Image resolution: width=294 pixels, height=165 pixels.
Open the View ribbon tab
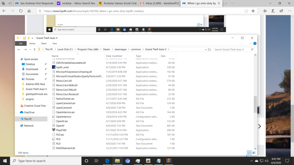tap(55, 43)
